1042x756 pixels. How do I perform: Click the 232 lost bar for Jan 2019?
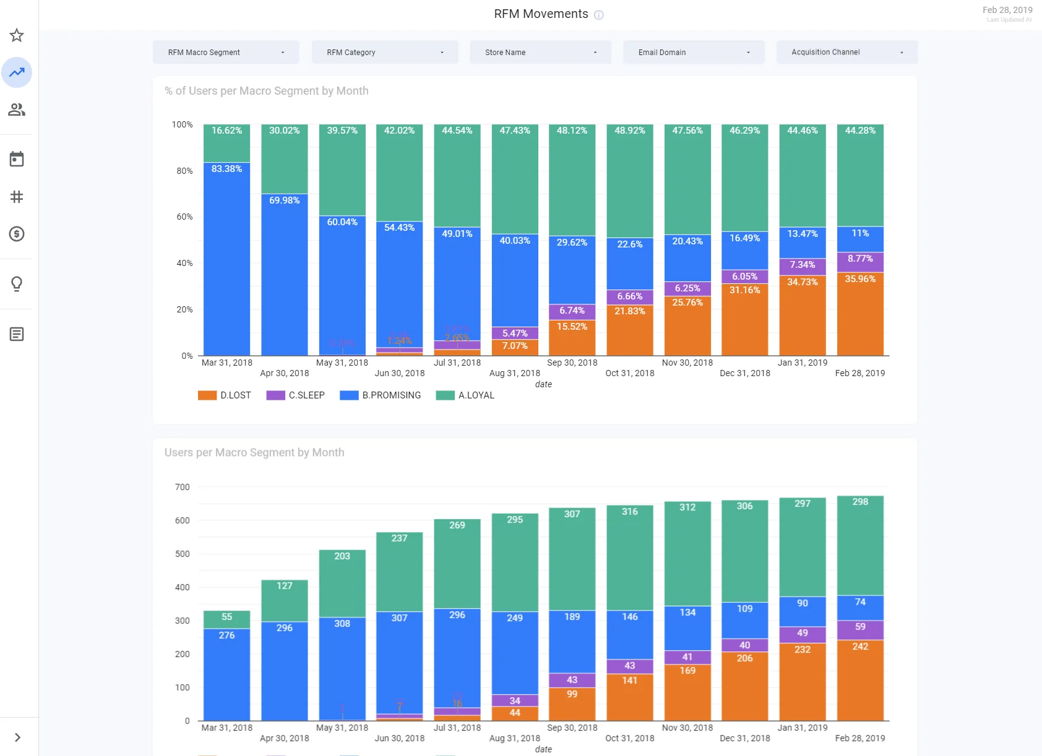click(x=803, y=682)
